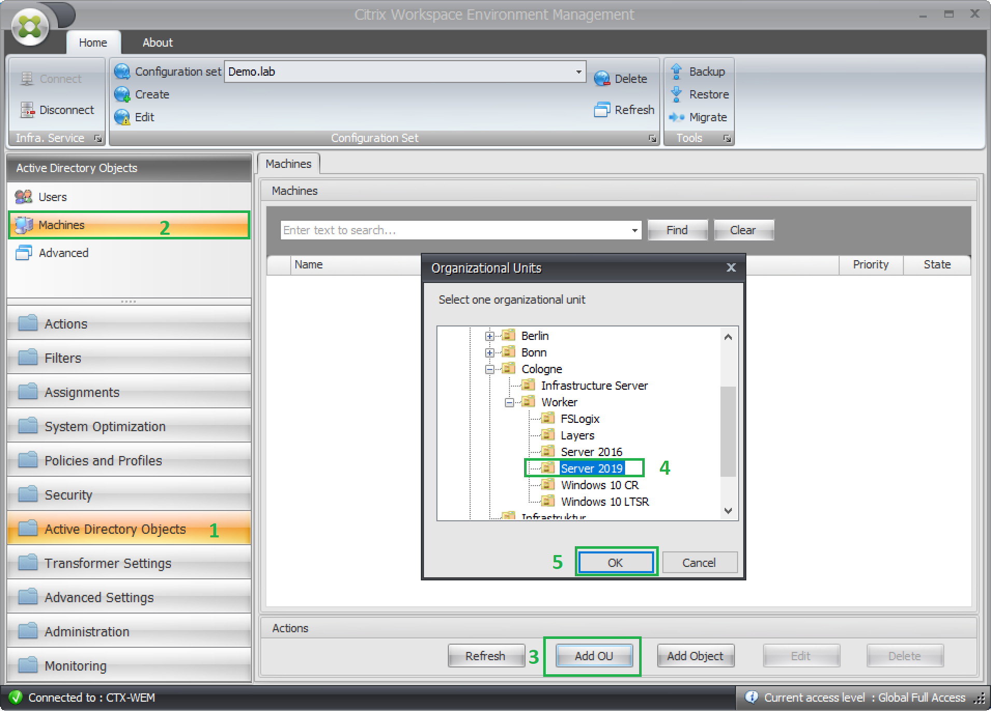Open the search text dropdown arrow
Screen dimensions: 991x711
pos(634,230)
